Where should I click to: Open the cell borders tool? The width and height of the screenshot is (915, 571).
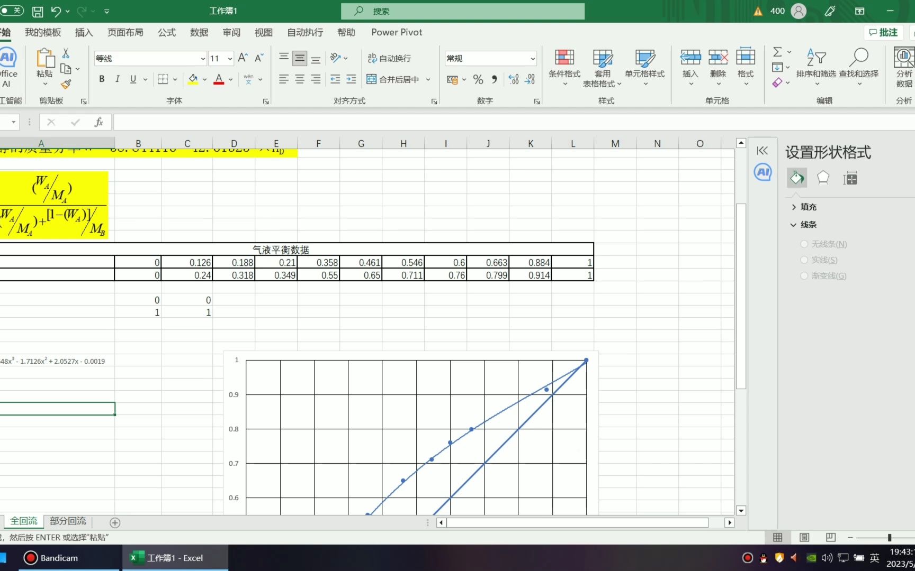(x=163, y=79)
